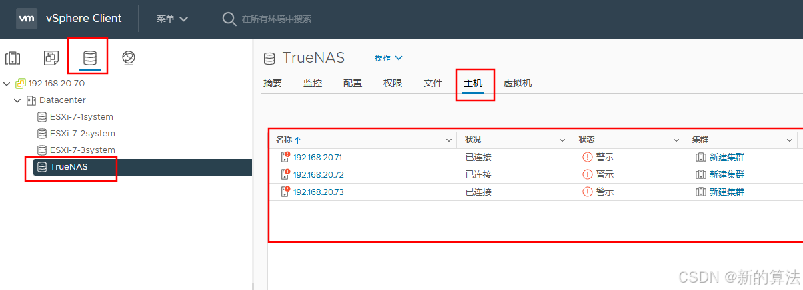Click host alert icon for 192.168.20.71
This screenshot has width=803, height=290.
(x=285, y=158)
